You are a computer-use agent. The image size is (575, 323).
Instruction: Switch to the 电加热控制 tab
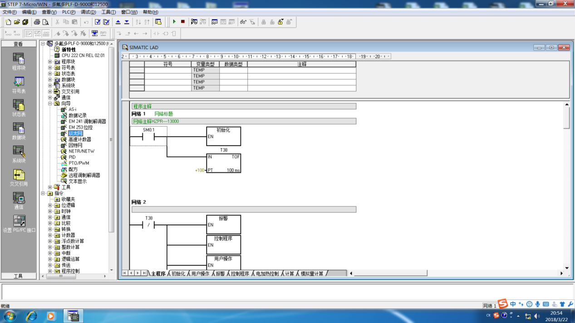[267, 274]
